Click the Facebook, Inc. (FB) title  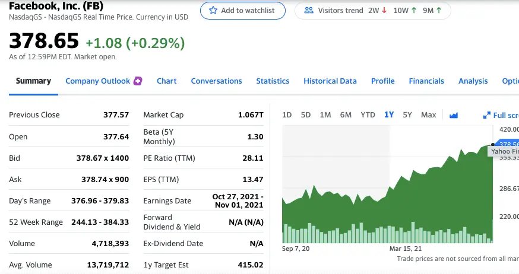[56, 6]
